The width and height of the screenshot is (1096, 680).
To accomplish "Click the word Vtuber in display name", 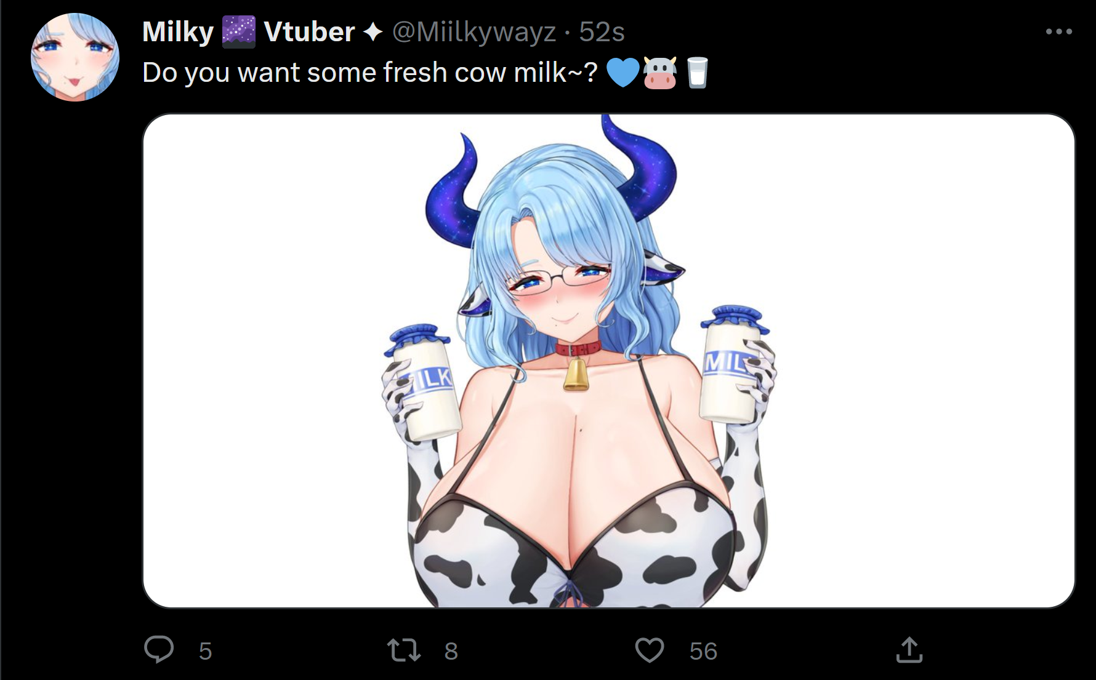I will [x=309, y=32].
